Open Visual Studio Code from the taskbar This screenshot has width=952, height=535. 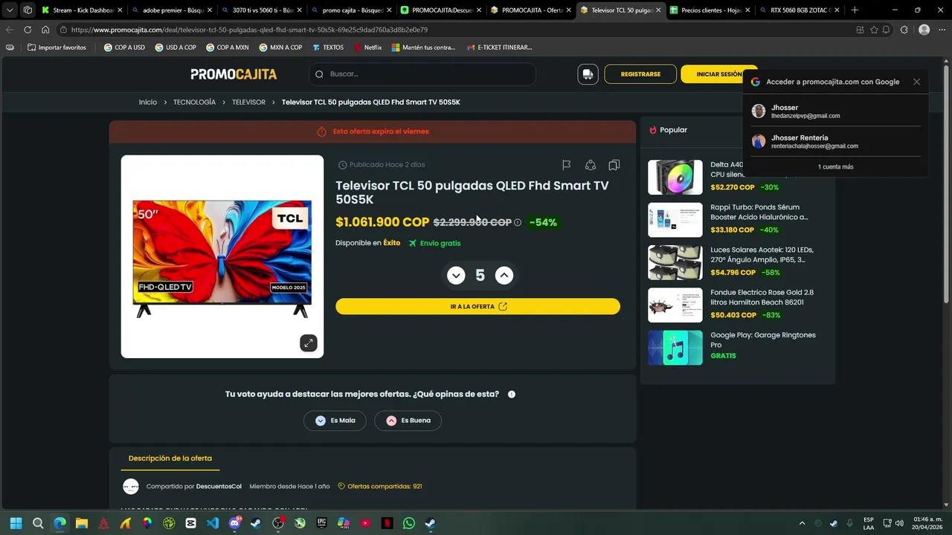pyautogui.click(x=213, y=523)
